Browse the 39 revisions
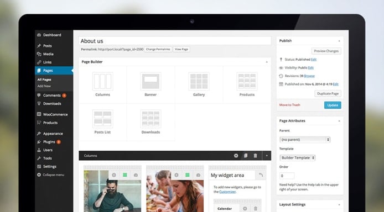 (309, 76)
